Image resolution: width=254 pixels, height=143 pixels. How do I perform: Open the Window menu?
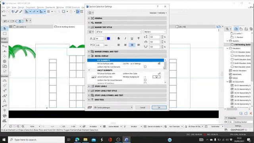(x=60, y=8)
